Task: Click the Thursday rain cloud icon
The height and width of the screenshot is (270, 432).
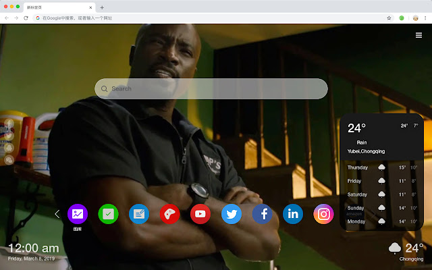Action: coord(381,167)
